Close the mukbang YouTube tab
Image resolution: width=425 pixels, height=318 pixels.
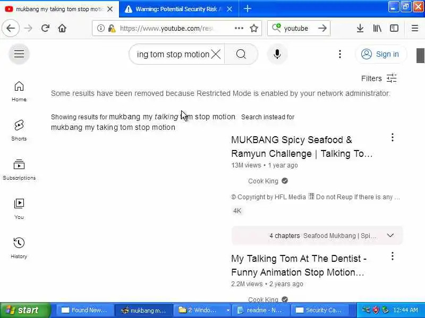click(x=110, y=9)
